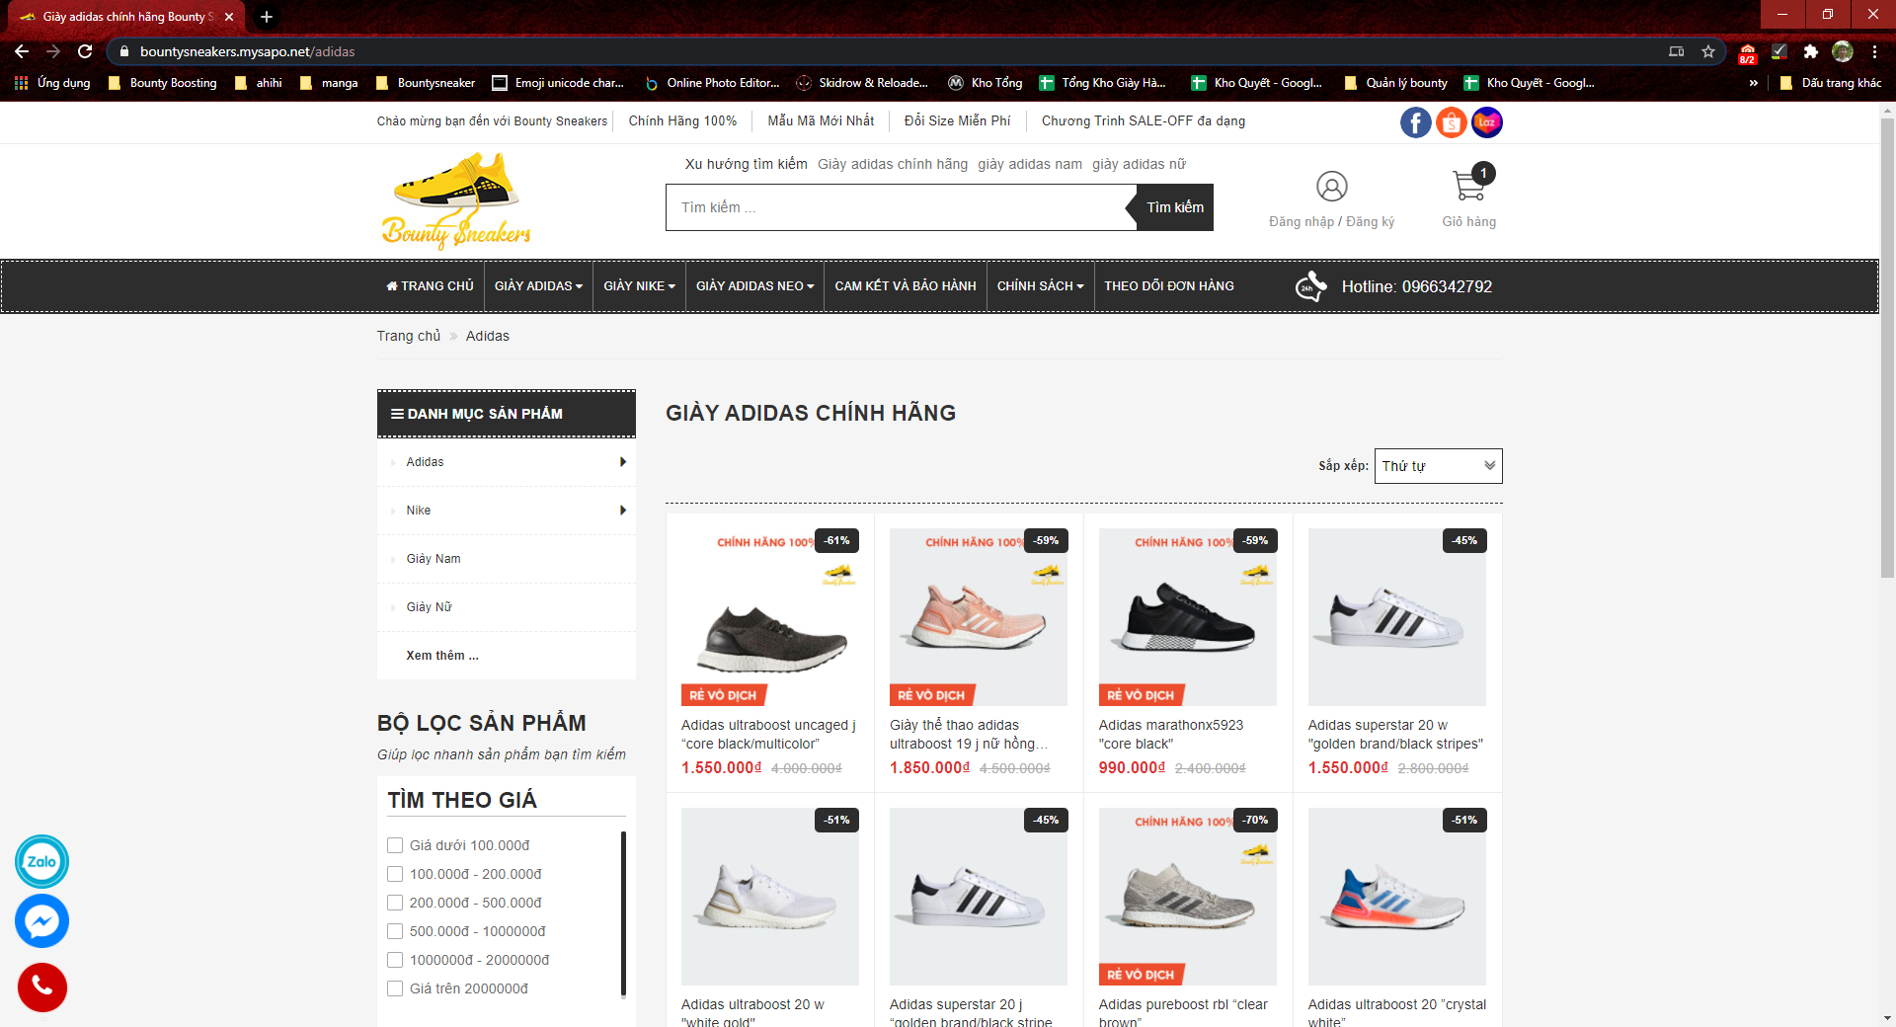Reload the page with refresh icon
This screenshot has height=1027, width=1896.
click(85, 51)
